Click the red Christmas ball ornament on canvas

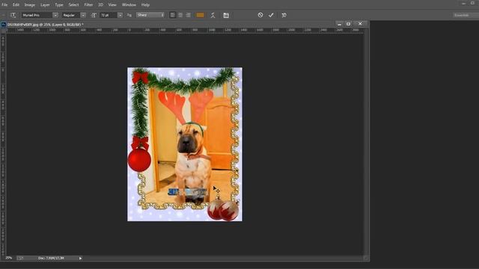pos(139,160)
